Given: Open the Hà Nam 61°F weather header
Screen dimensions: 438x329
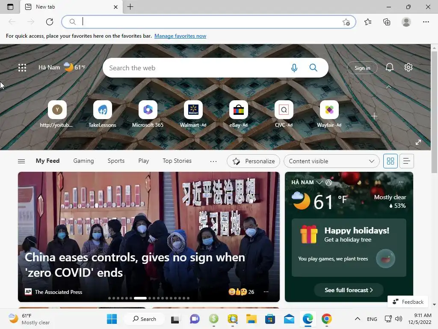Looking at the screenshot, I should [x=62, y=67].
